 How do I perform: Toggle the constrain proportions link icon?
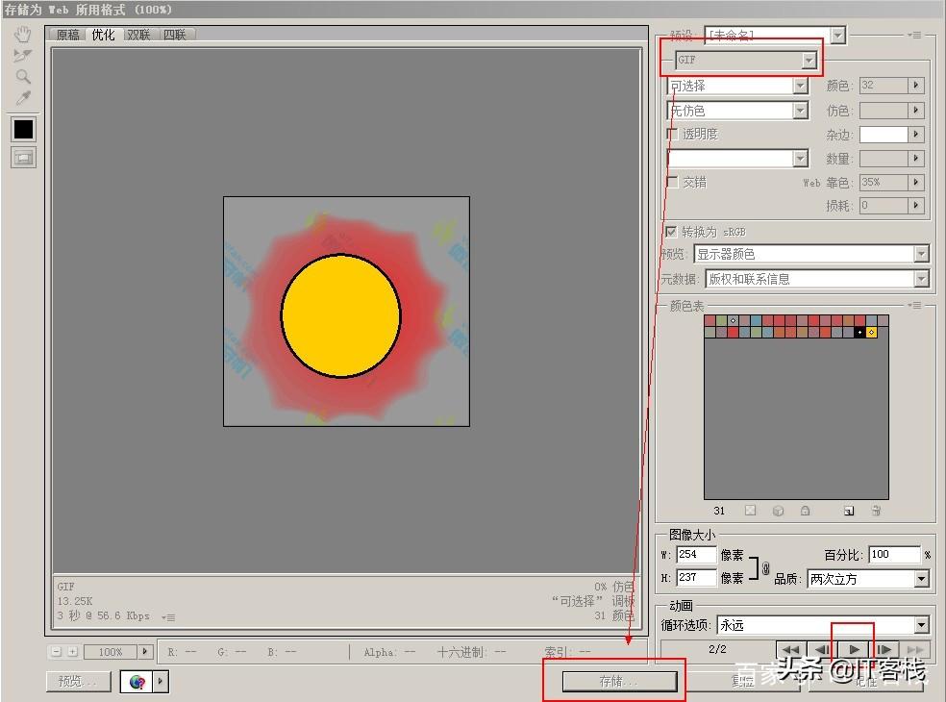[x=765, y=568]
